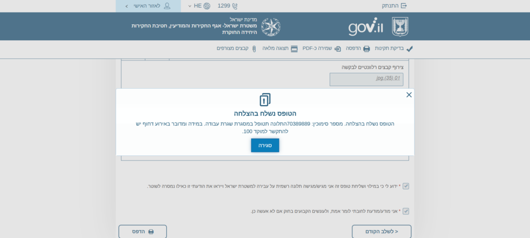Click the document alert icon in dialog
This screenshot has width=530, height=238.
click(265, 100)
